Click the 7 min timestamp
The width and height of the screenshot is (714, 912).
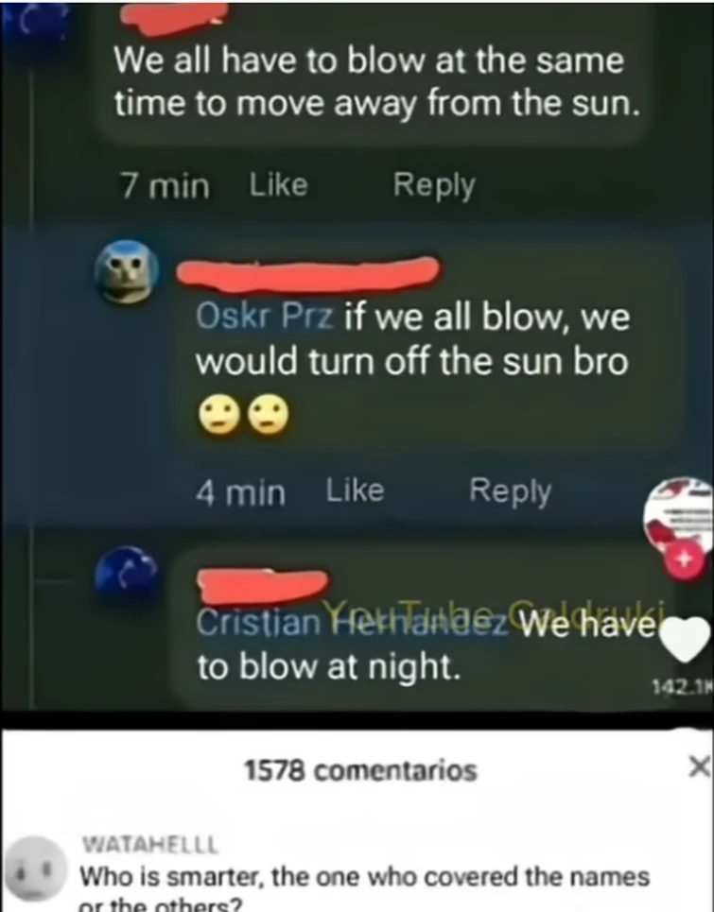(165, 186)
